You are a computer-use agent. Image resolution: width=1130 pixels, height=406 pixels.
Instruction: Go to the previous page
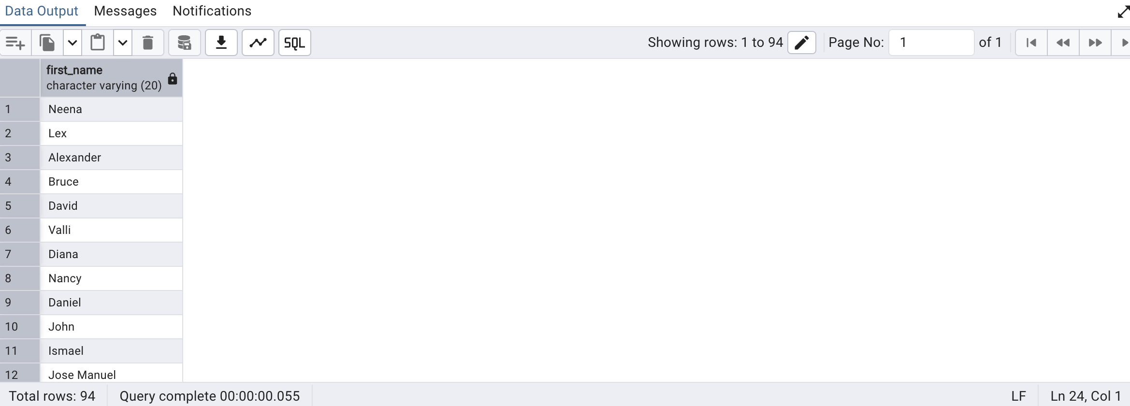[x=1063, y=43]
